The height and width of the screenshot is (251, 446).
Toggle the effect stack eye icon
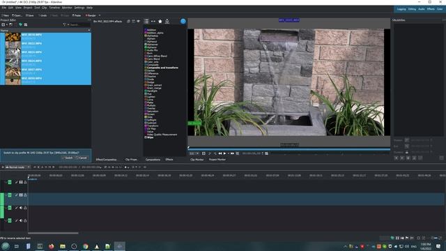(x=139, y=22)
